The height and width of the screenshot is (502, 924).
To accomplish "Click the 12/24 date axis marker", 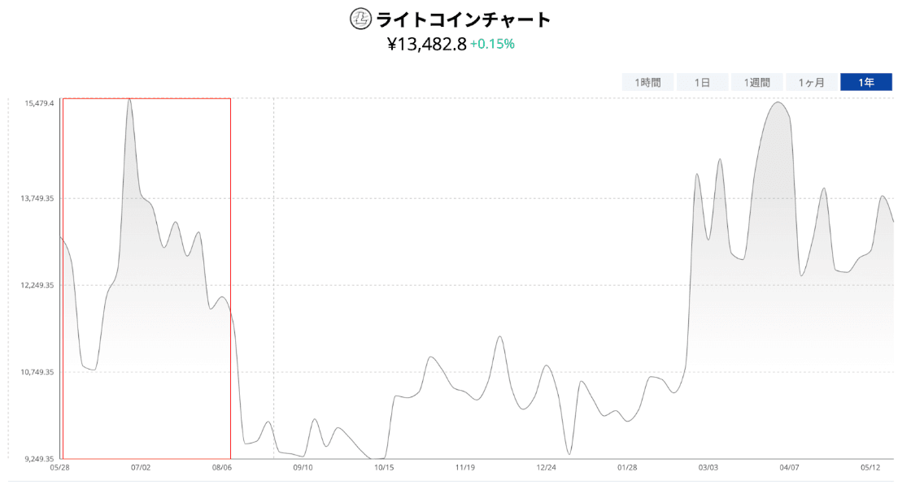I will coord(547,467).
